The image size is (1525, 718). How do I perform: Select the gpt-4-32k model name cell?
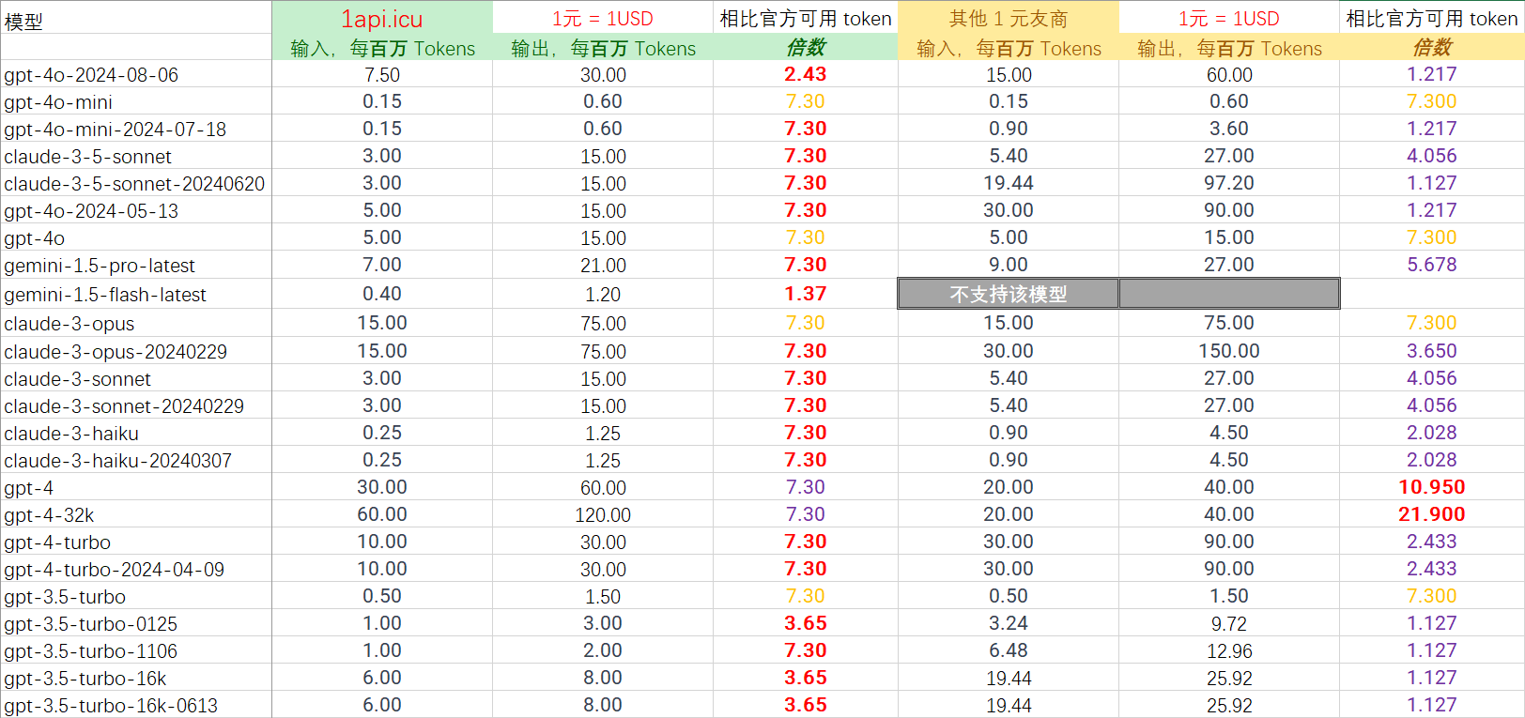pyautogui.click(x=136, y=514)
